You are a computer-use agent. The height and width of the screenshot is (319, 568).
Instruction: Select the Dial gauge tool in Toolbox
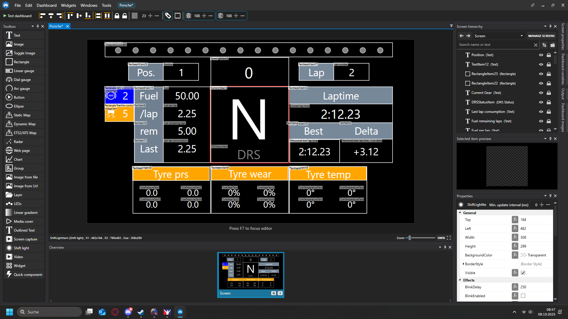22,80
